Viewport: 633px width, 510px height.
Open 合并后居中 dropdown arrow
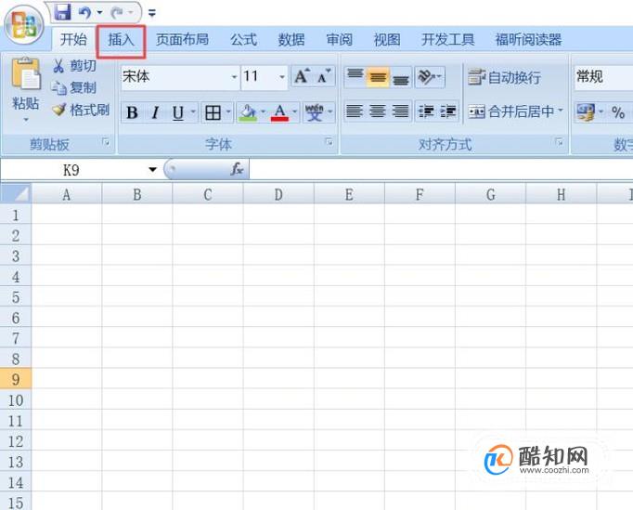pos(561,111)
